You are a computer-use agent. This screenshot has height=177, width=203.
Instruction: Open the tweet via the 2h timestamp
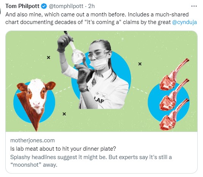point(91,6)
